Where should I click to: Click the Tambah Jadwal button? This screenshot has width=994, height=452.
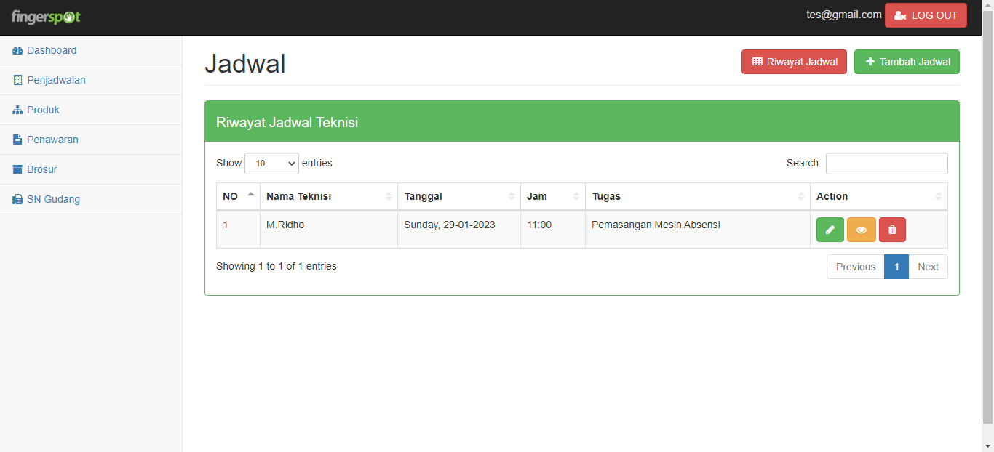[x=907, y=62]
